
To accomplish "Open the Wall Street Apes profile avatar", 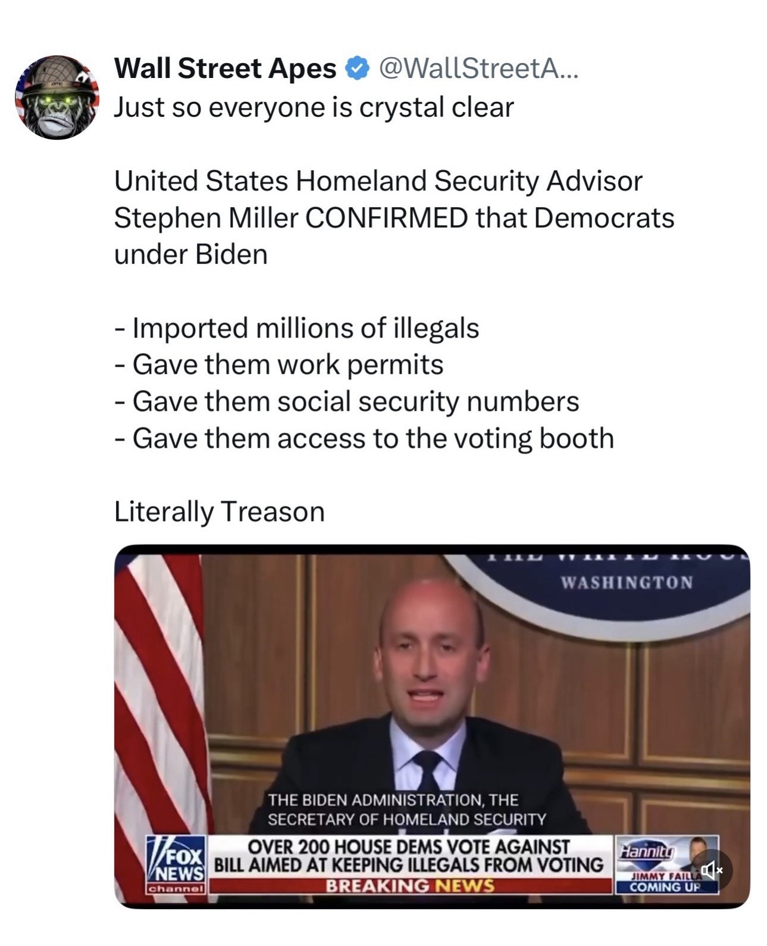I will pos(57,97).
